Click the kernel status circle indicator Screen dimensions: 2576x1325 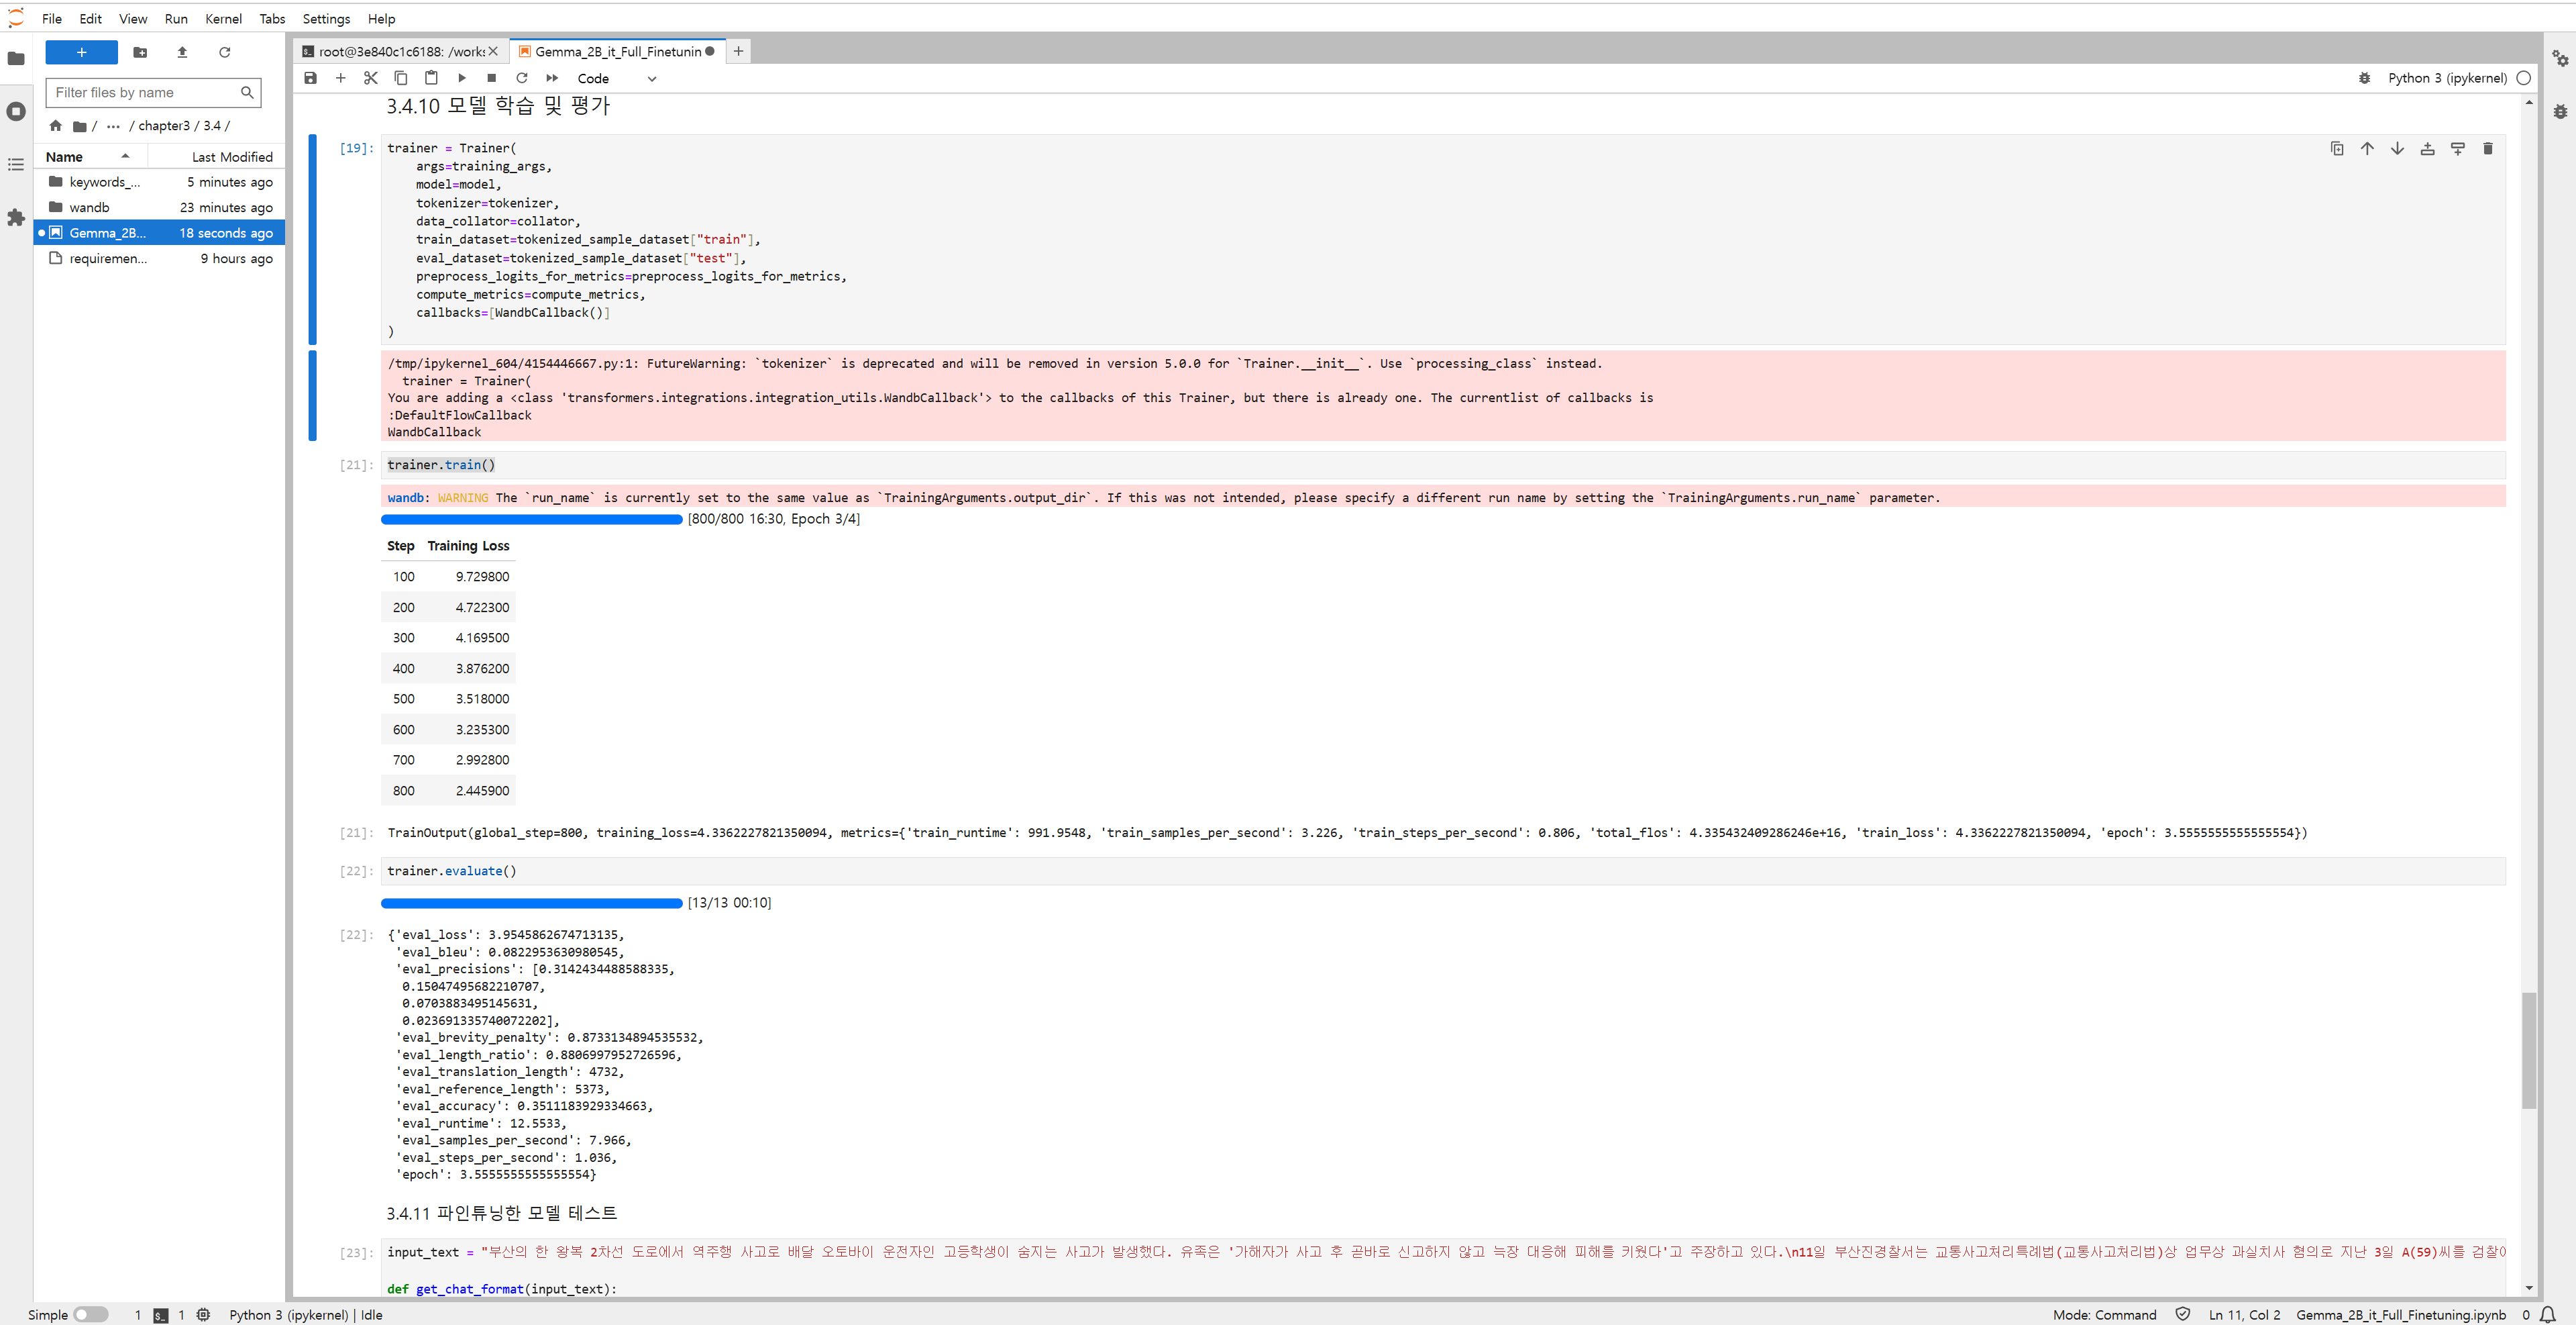point(2523,78)
